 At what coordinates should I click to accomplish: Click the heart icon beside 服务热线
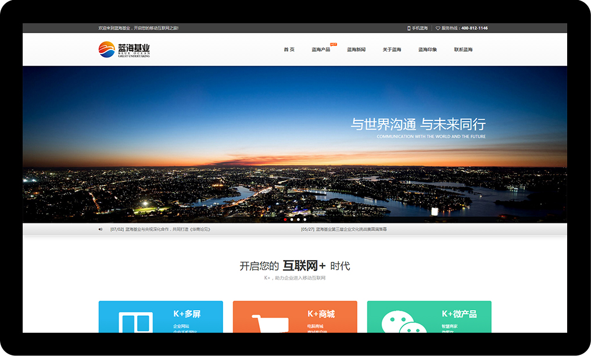[x=438, y=28]
